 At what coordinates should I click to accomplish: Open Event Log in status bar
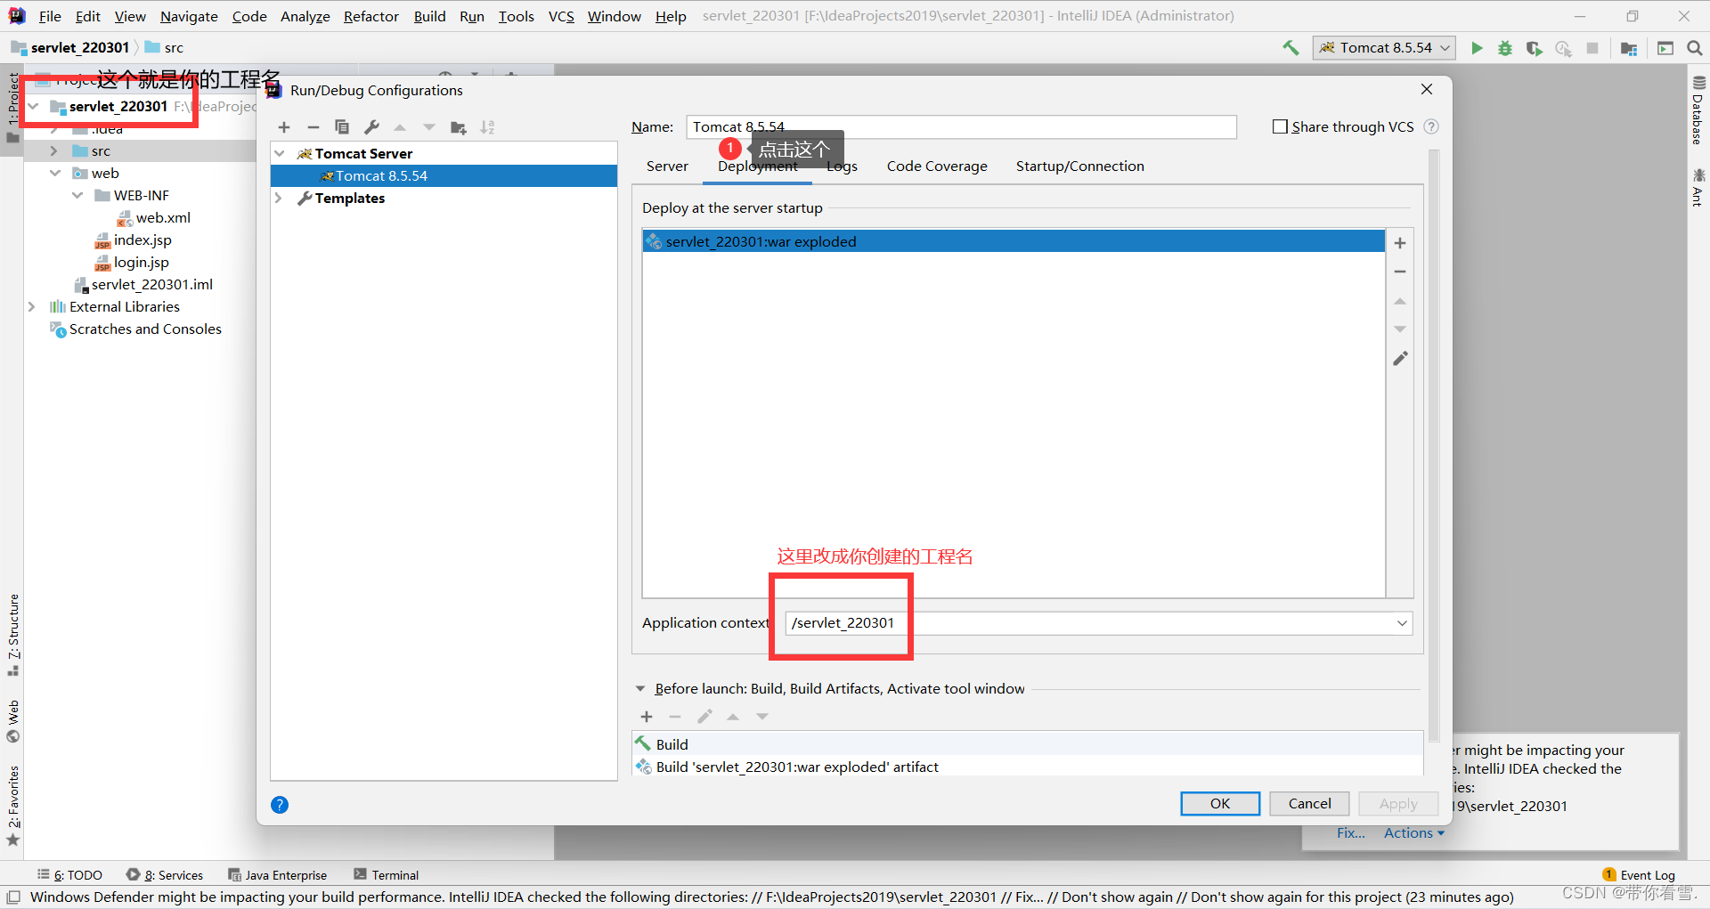point(1639,875)
